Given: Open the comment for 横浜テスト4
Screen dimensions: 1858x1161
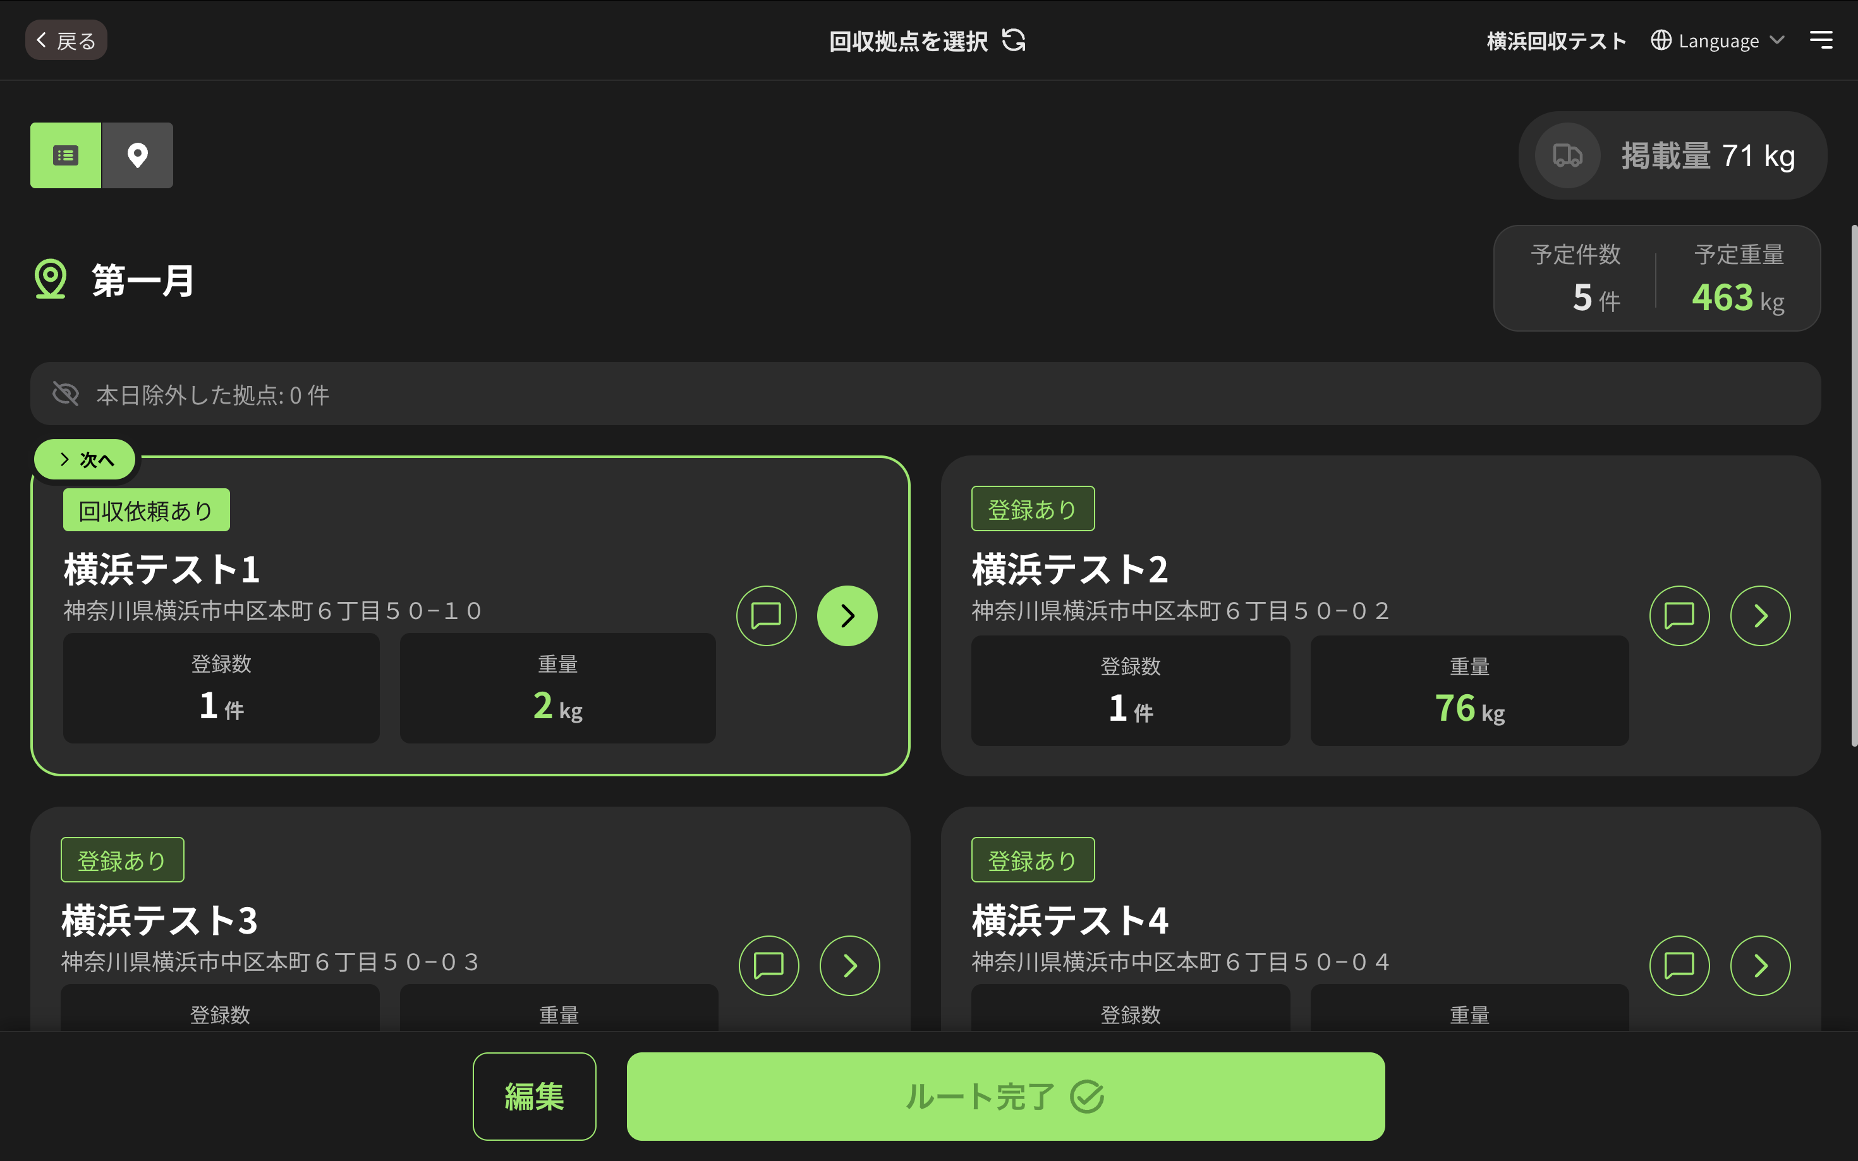Looking at the screenshot, I should click(x=1679, y=966).
